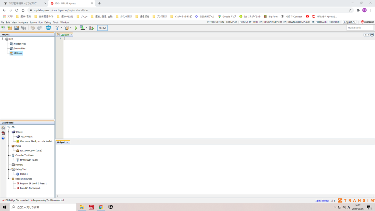This screenshot has height=211, width=375.
Task: Run the project using the green arrow
Action: (x=76, y=28)
